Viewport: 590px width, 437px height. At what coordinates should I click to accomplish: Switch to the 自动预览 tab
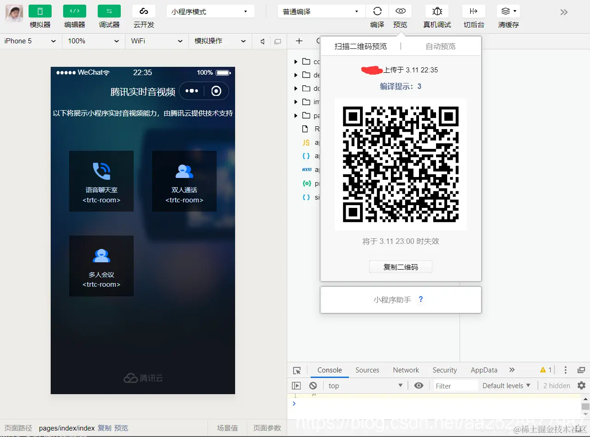441,46
